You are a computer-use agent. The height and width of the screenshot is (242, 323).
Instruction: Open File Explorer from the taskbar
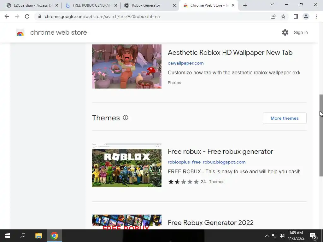(38, 236)
